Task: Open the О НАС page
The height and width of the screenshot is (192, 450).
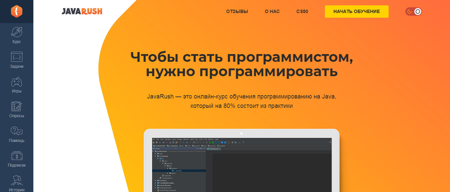Action: pos(272,11)
